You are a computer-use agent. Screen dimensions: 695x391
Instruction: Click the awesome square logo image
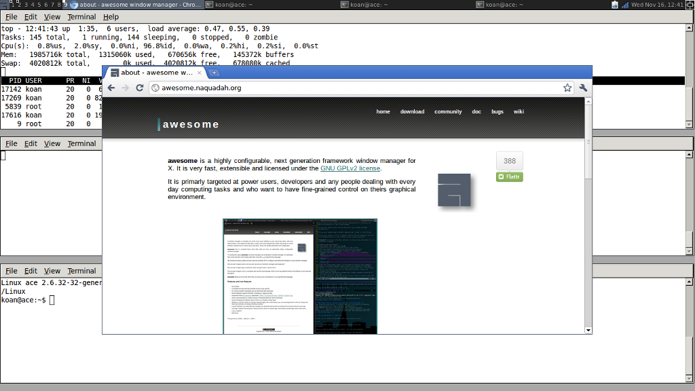(x=454, y=189)
